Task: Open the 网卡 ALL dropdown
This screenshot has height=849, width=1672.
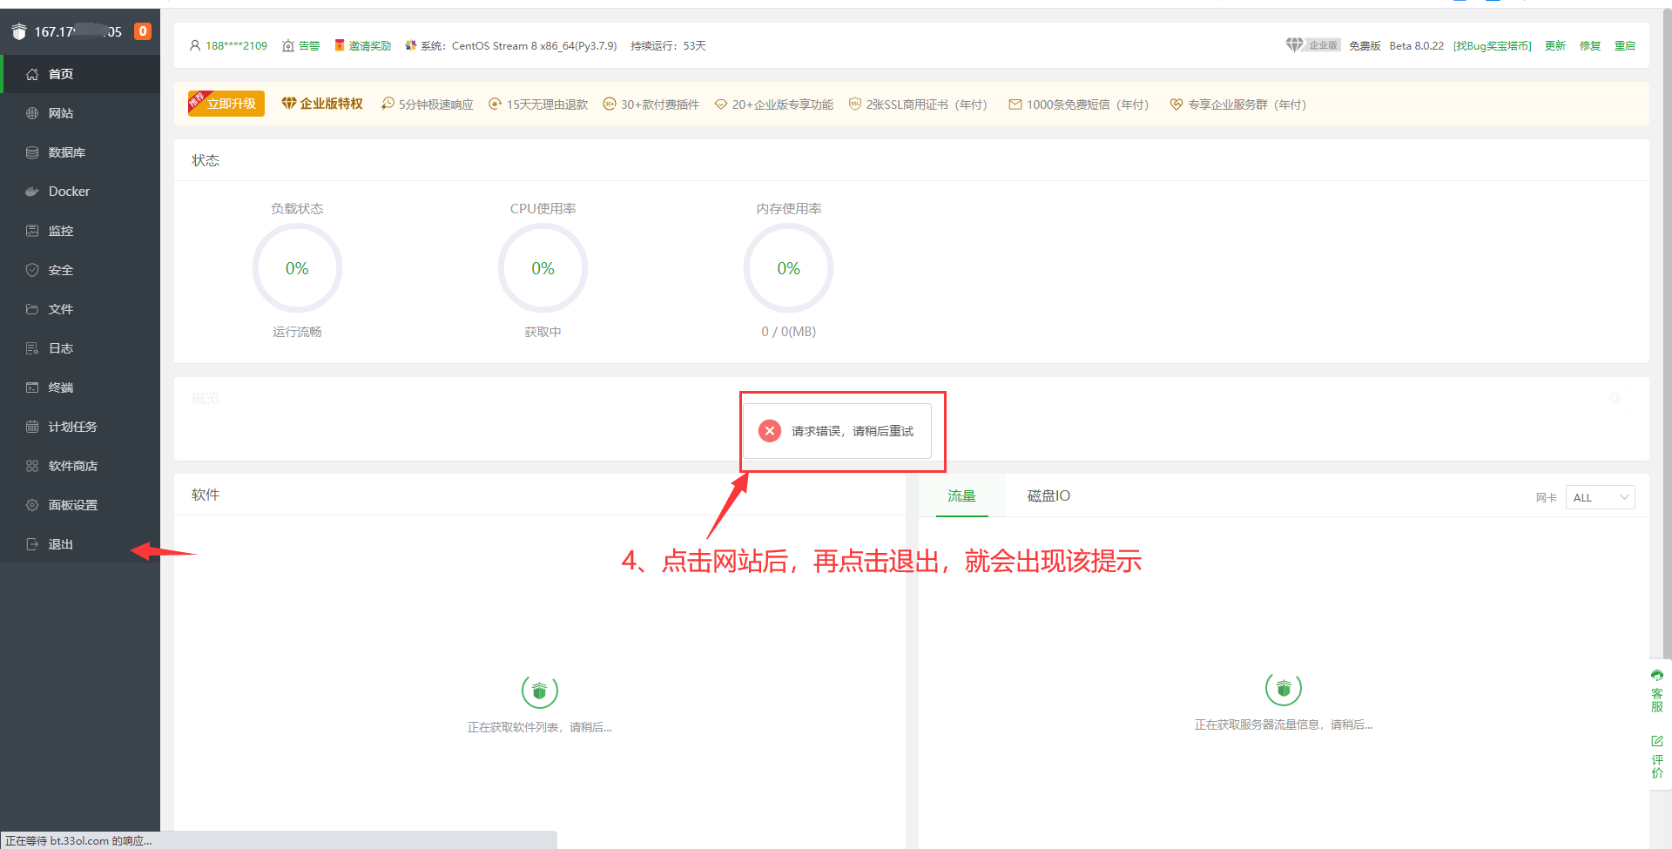Action: (x=1600, y=497)
